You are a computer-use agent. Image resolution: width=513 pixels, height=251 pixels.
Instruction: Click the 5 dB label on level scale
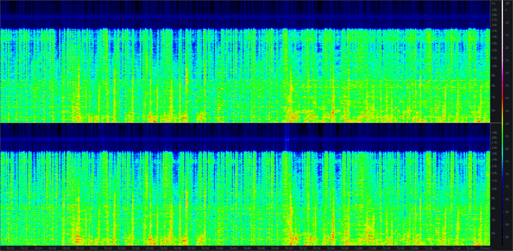click(x=506, y=10)
